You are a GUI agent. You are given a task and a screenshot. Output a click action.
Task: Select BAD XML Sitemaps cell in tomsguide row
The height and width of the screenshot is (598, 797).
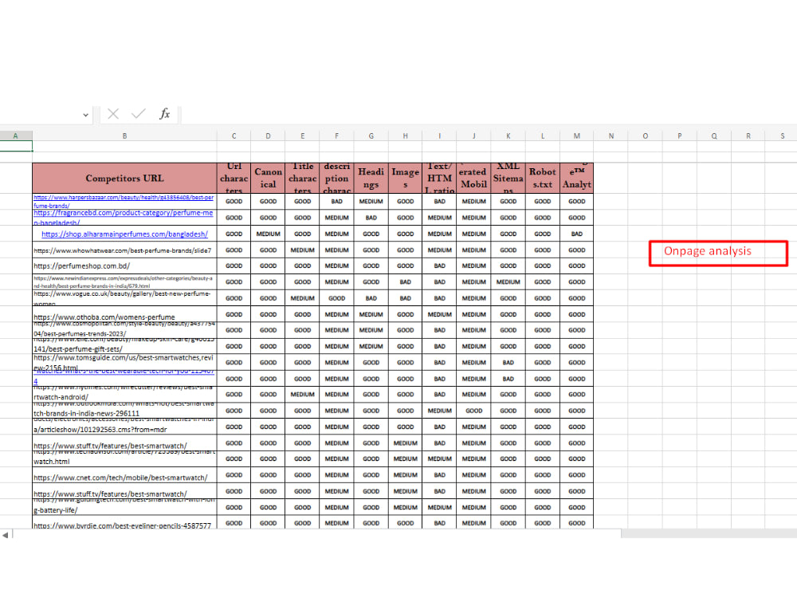(x=508, y=363)
